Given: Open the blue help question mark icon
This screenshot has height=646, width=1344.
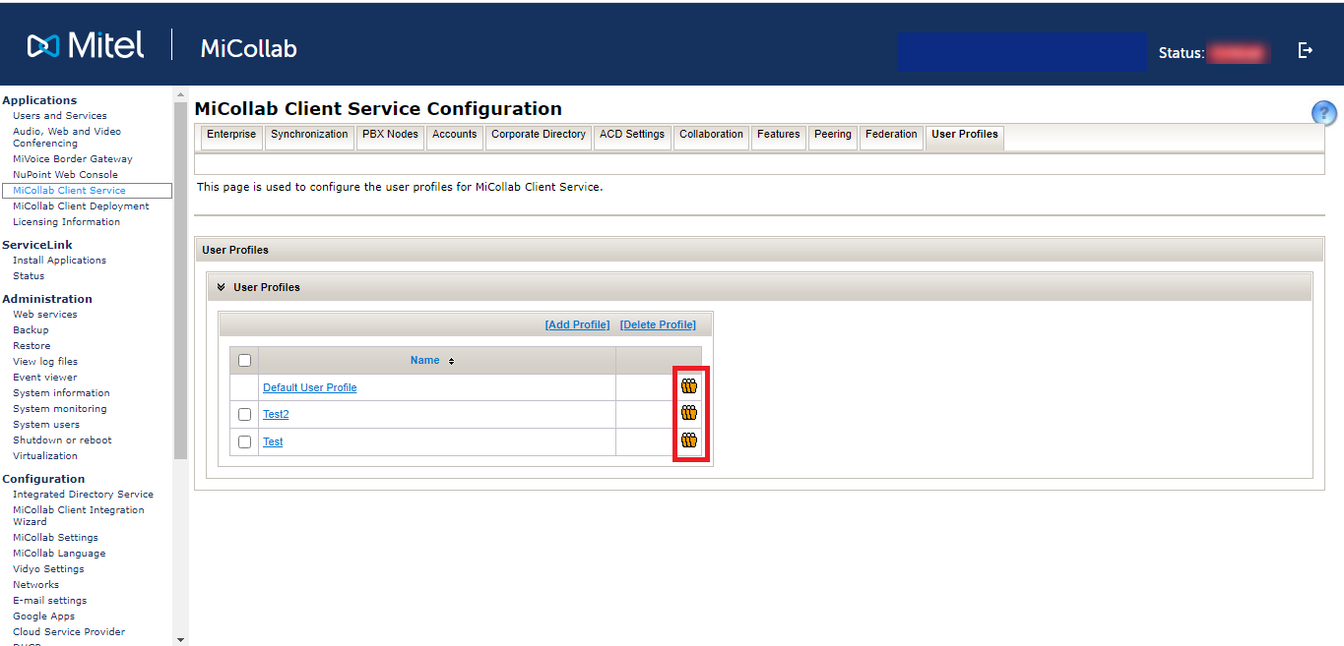Looking at the screenshot, I should [1323, 113].
